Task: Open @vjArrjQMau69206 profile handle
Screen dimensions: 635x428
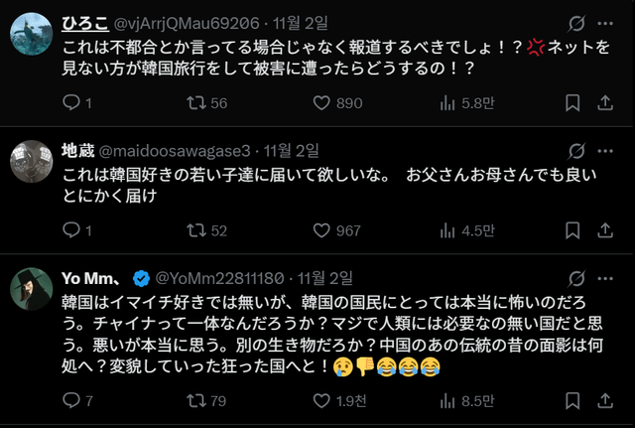Action: click(x=176, y=24)
